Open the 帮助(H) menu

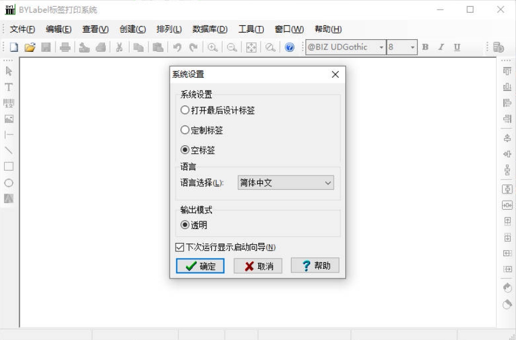tap(328, 30)
